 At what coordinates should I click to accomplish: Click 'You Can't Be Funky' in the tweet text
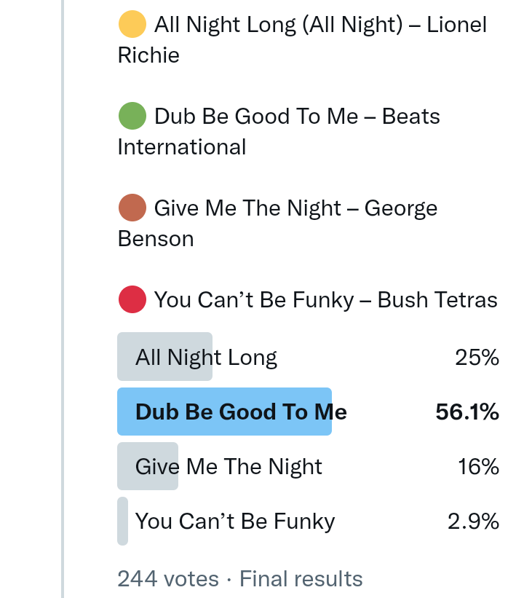[256, 300]
